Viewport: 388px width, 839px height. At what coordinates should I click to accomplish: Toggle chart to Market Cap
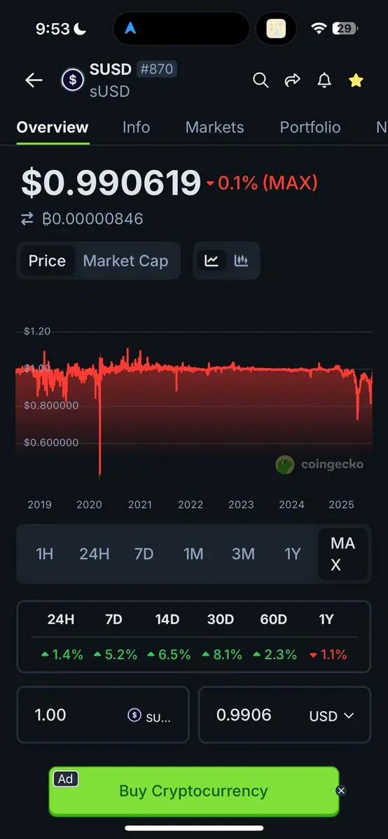click(x=125, y=260)
